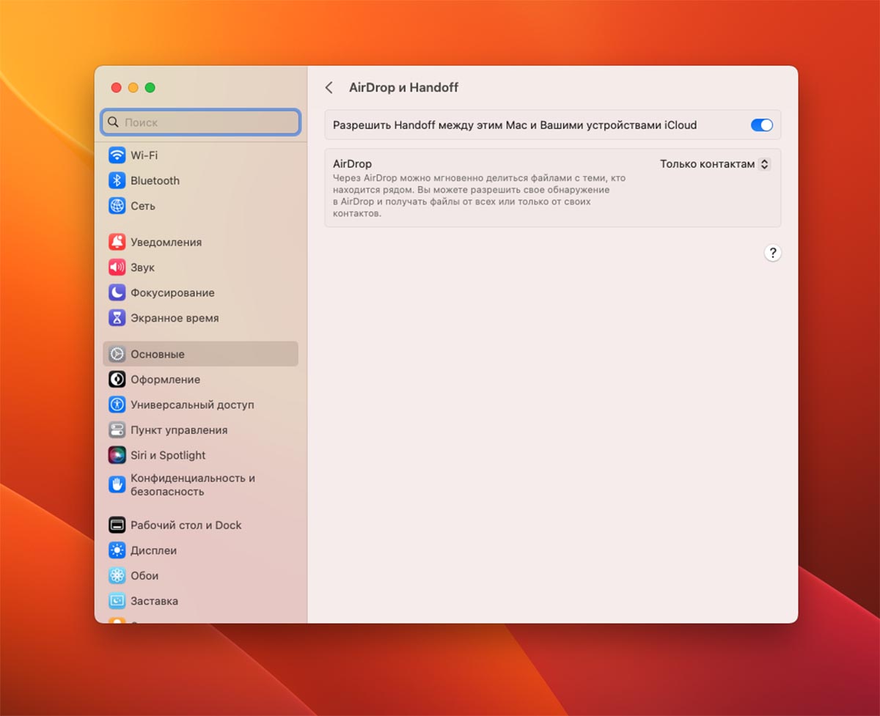Open AirDrop Только контактам dropdown
This screenshot has width=880, height=716.
(714, 164)
